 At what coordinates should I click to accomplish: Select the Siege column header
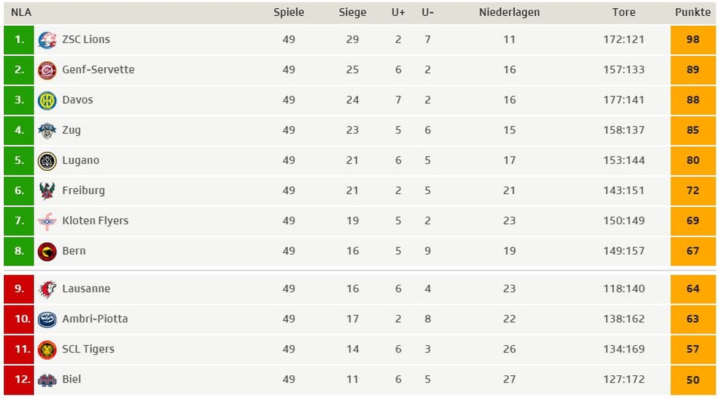[x=352, y=12]
